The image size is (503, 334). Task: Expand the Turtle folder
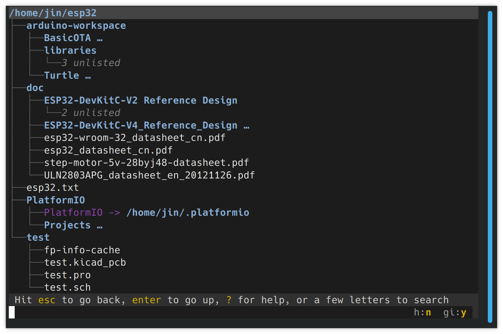coord(67,75)
